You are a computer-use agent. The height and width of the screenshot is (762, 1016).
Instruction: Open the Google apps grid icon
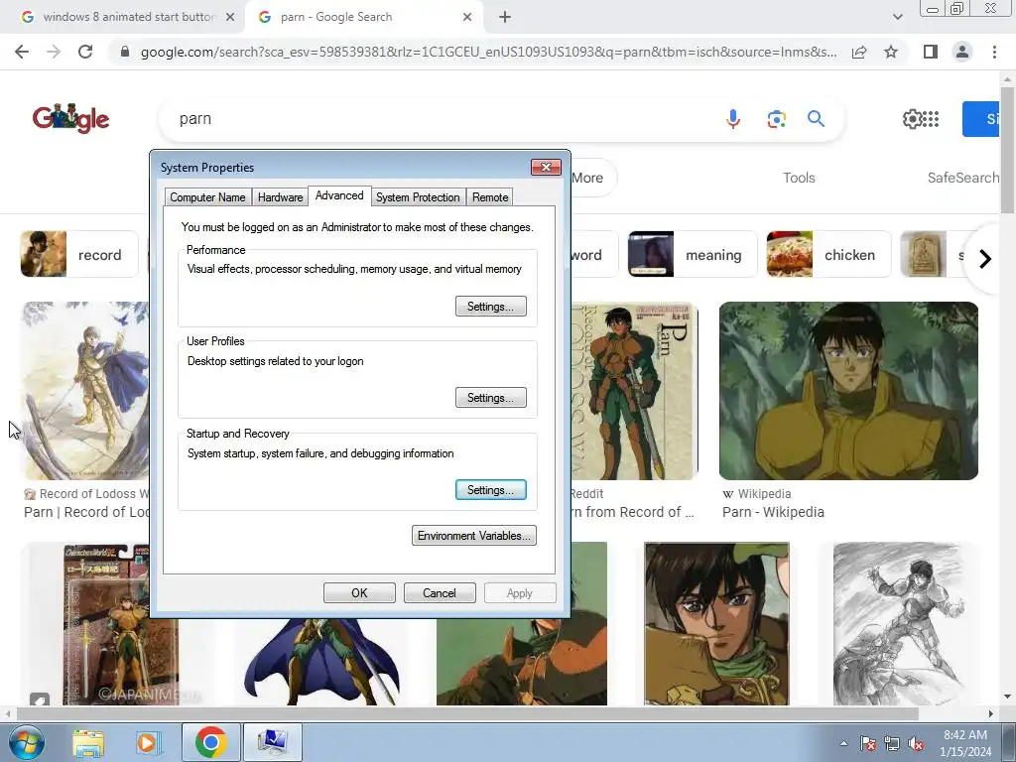click(931, 119)
